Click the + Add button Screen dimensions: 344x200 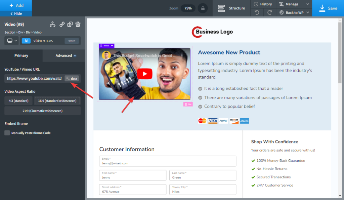tap(16, 5)
